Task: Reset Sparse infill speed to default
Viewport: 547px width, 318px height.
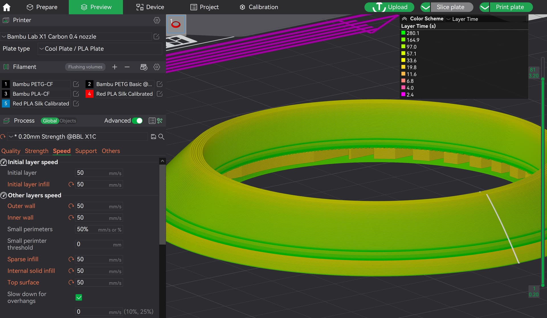Action: [71, 259]
